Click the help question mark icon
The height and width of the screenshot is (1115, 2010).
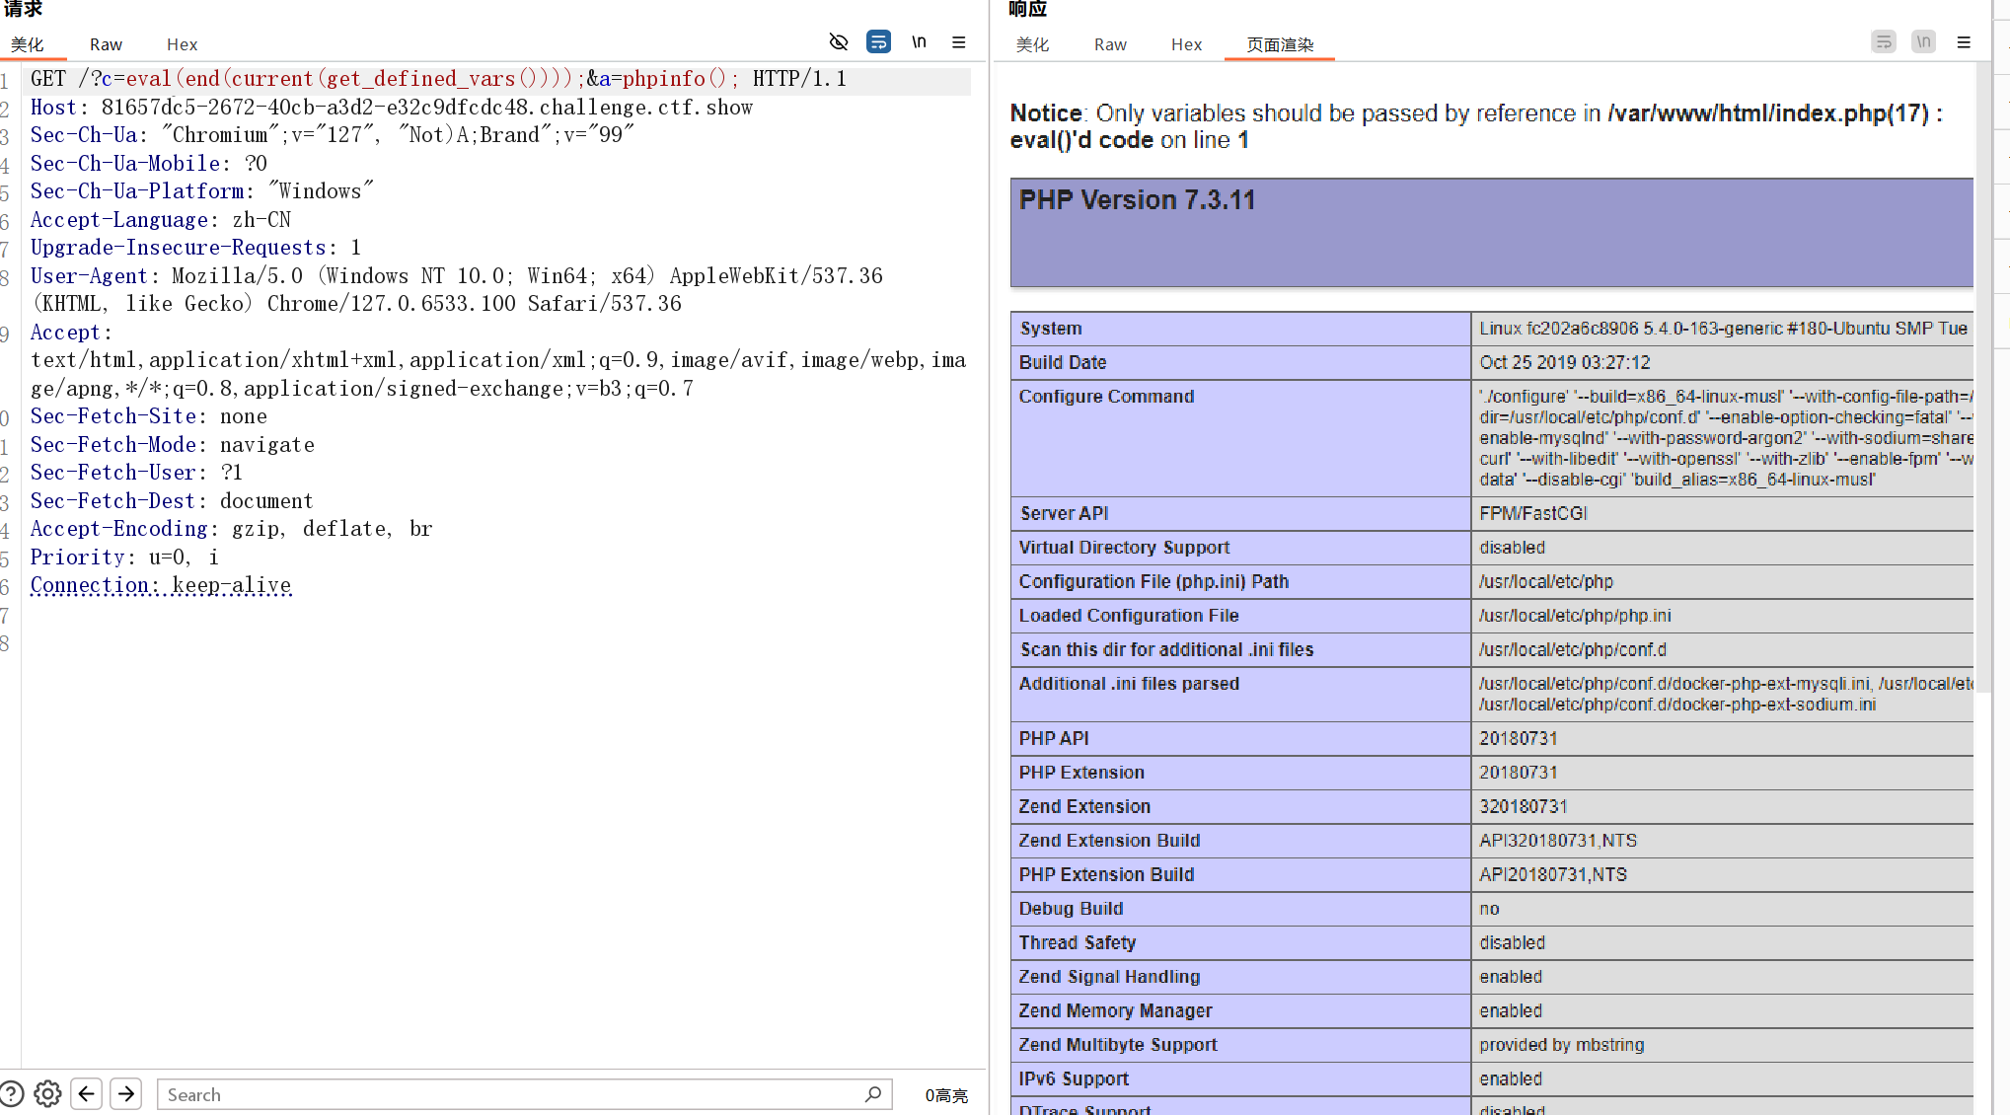point(12,1093)
